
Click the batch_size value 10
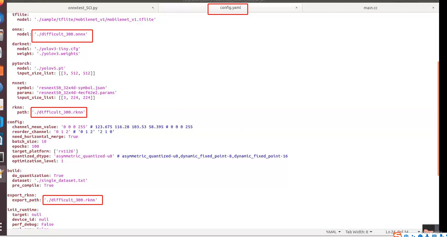44,141
